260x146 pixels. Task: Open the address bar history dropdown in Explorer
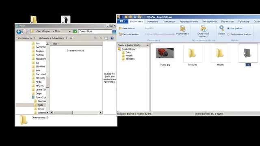pyautogui.click(x=69, y=31)
